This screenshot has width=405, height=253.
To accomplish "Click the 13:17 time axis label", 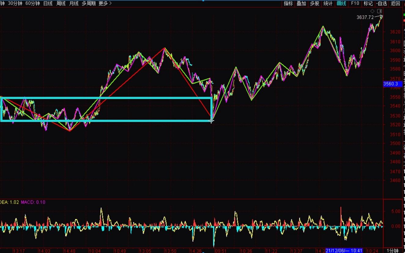I will click(x=19, y=251).
